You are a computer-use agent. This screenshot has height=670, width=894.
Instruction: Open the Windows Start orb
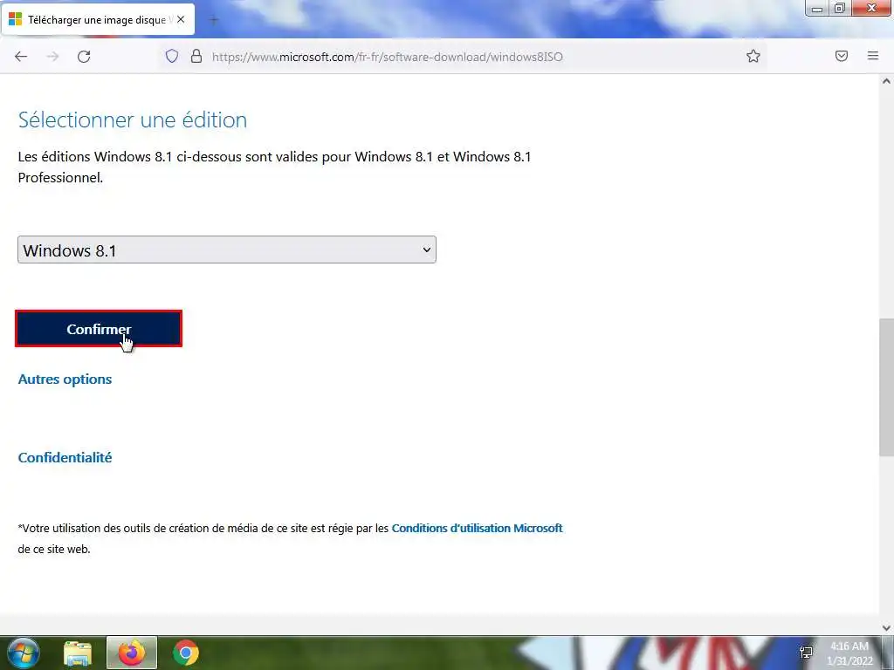click(x=24, y=653)
